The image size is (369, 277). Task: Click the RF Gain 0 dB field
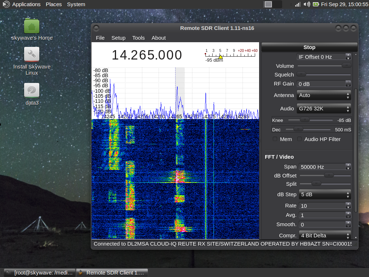click(321, 84)
